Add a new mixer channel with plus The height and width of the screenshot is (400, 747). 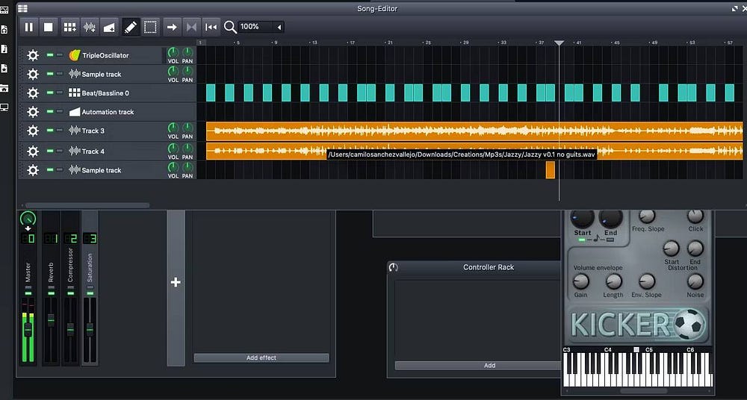tap(176, 282)
